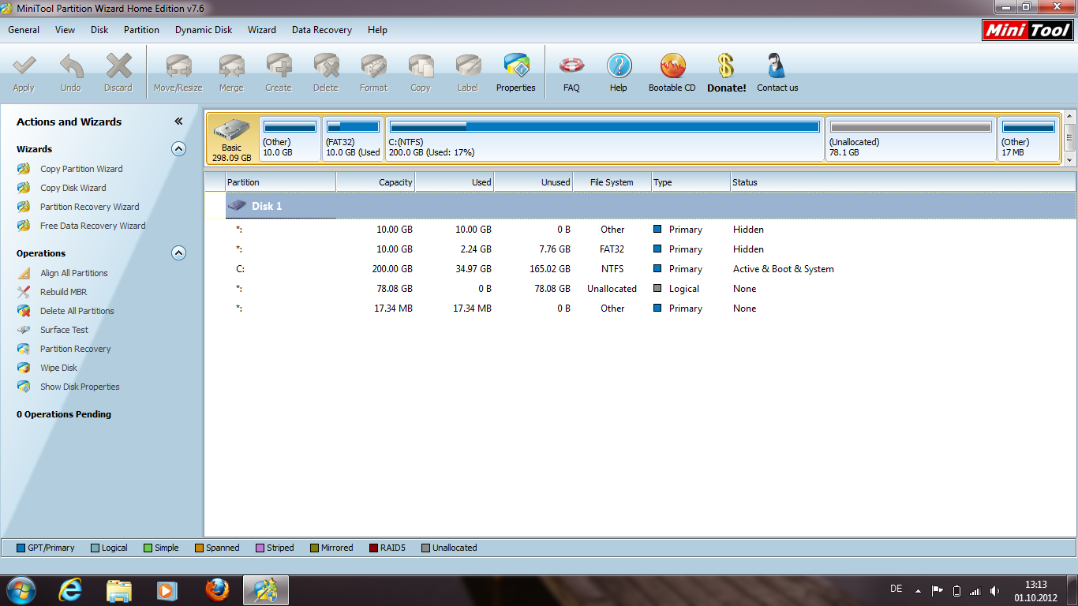The width and height of the screenshot is (1078, 606).
Task: Select the 17.34 MB partition row
Action: pos(640,309)
